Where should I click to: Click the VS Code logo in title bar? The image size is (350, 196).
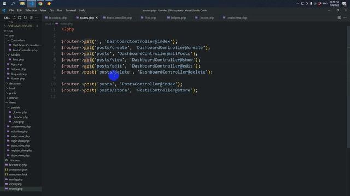coord(4,10)
